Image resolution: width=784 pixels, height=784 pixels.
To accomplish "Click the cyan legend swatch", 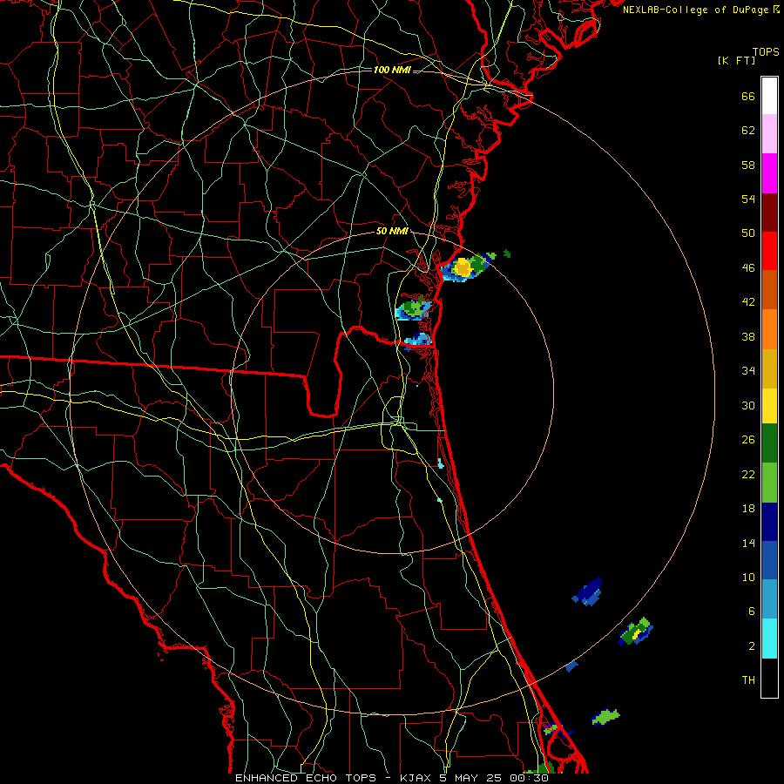I will click(769, 639).
